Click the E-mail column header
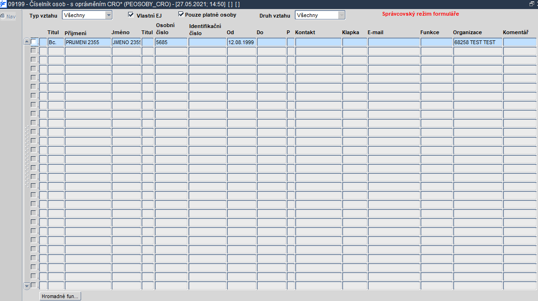 pyautogui.click(x=375, y=32)
